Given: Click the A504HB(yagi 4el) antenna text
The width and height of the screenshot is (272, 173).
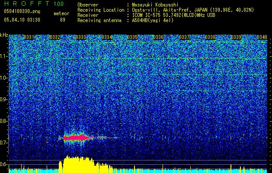Looking at the screenshot, I should click(153, 20).
